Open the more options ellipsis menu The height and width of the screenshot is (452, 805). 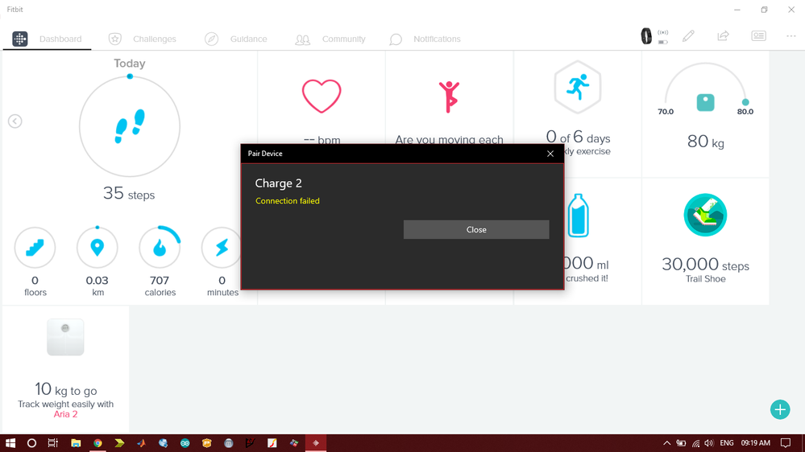(x=790, y=36)
